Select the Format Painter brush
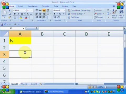126x94 pixels. [x=9, y=17]
